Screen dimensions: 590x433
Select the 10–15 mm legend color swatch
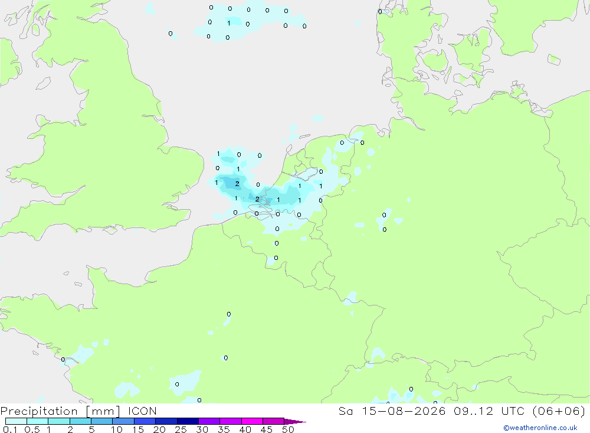123,421
